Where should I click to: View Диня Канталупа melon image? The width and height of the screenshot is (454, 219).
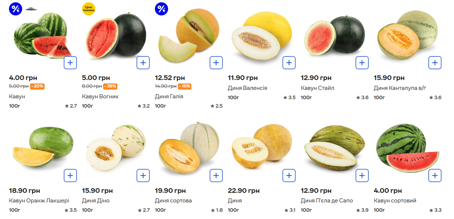click(x=409, y=35)
